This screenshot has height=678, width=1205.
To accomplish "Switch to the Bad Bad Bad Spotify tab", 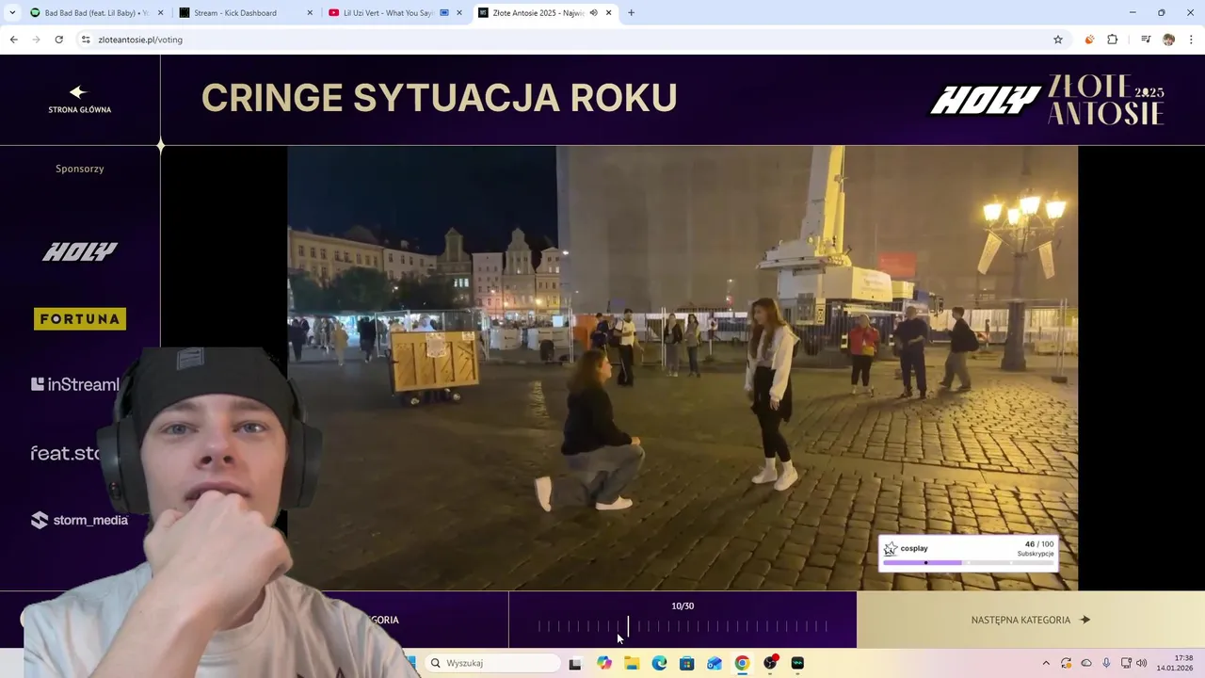I will [96, 13].
